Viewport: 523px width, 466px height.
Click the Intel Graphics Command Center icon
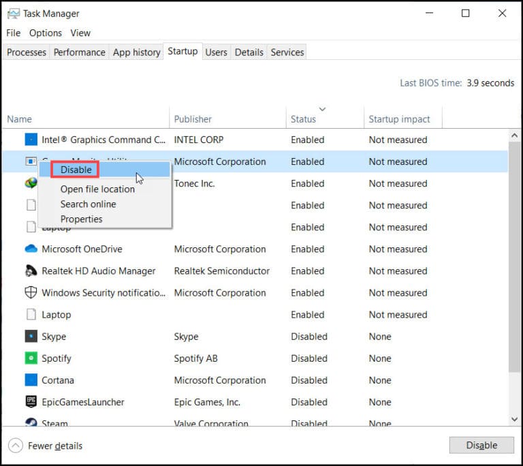tap(31, 140)
